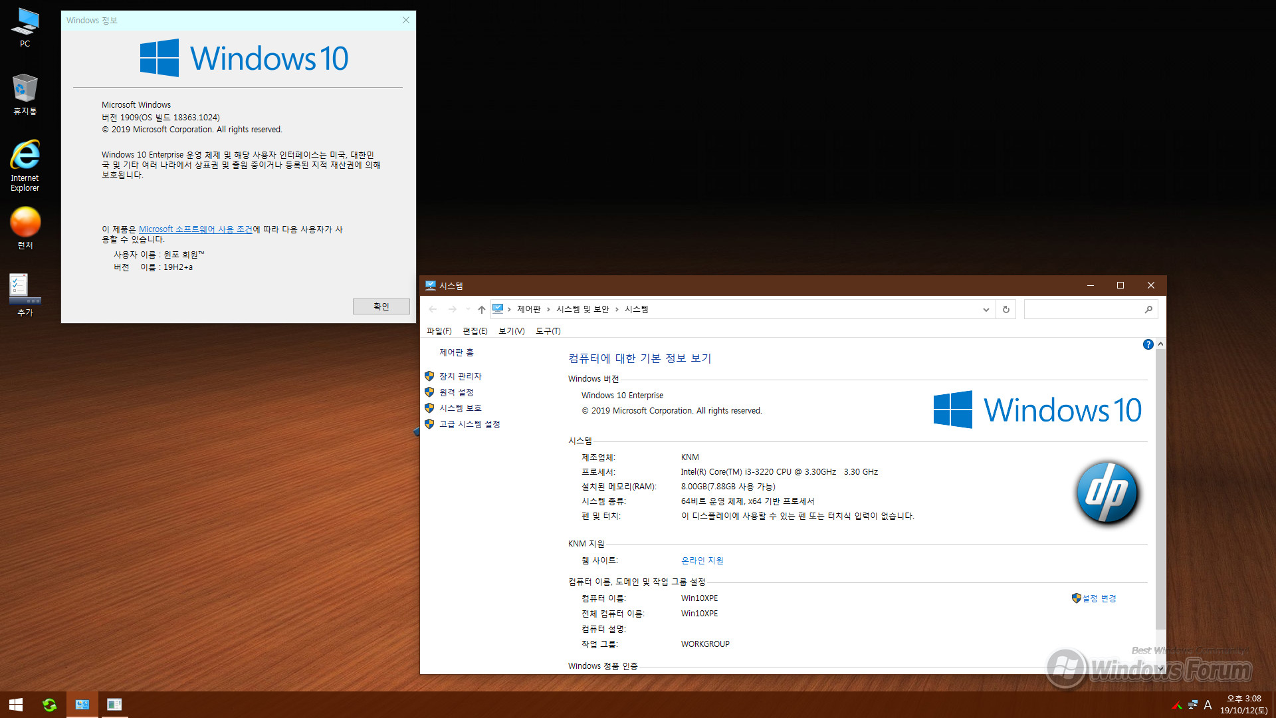This screenshot has height=718, width=1276.
Task: Click the Win10XPE computer name value
Action: (x=699, y=598)
